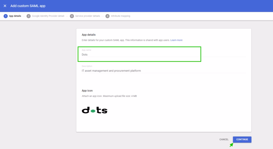Open the Learn more link
This screenshot has height=149, width=273.
pyautogui.click(x=176, y=40)
